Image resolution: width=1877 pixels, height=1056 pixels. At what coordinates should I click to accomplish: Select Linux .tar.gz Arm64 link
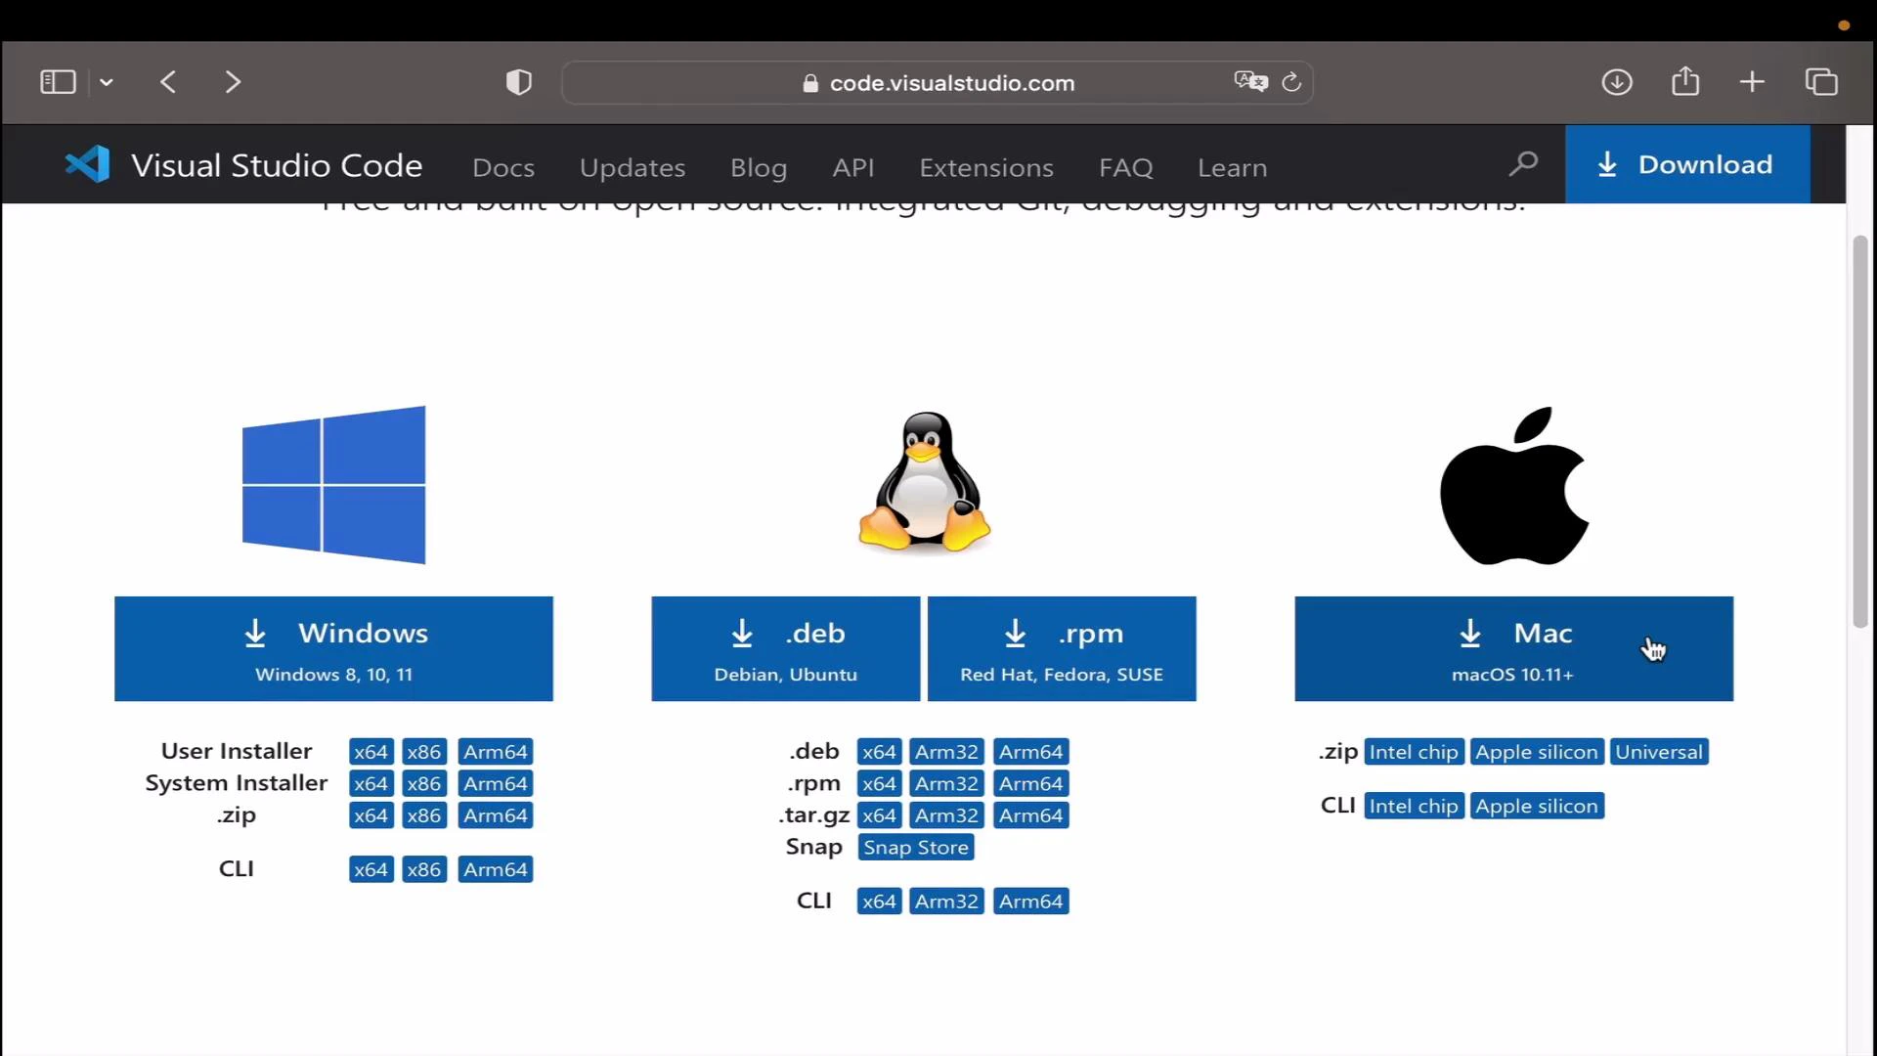click(x=1031, y=815)
